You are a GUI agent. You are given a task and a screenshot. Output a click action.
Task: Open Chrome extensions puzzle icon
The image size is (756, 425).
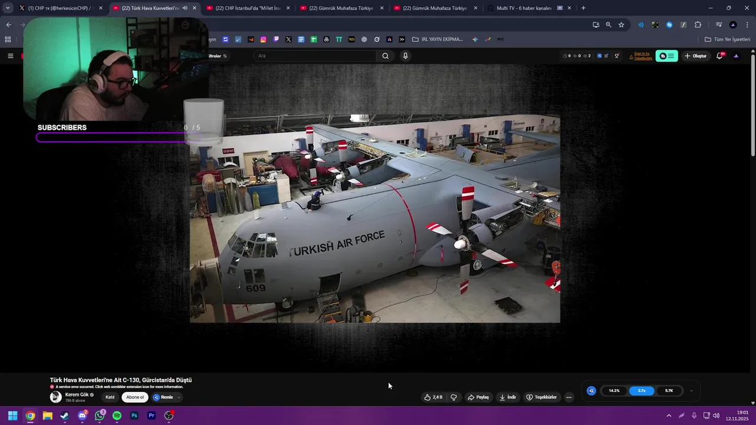coord(698,25)
